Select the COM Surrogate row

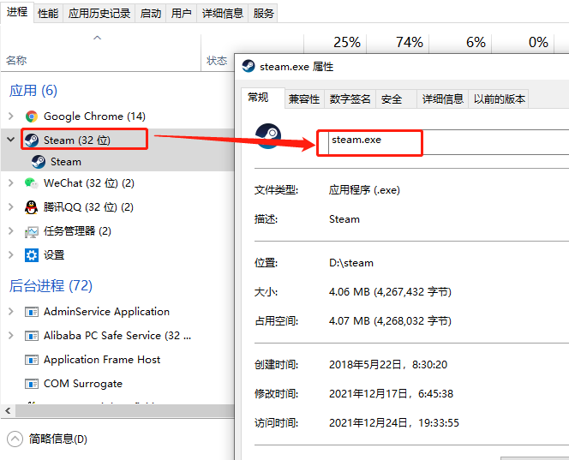(117, 384)
